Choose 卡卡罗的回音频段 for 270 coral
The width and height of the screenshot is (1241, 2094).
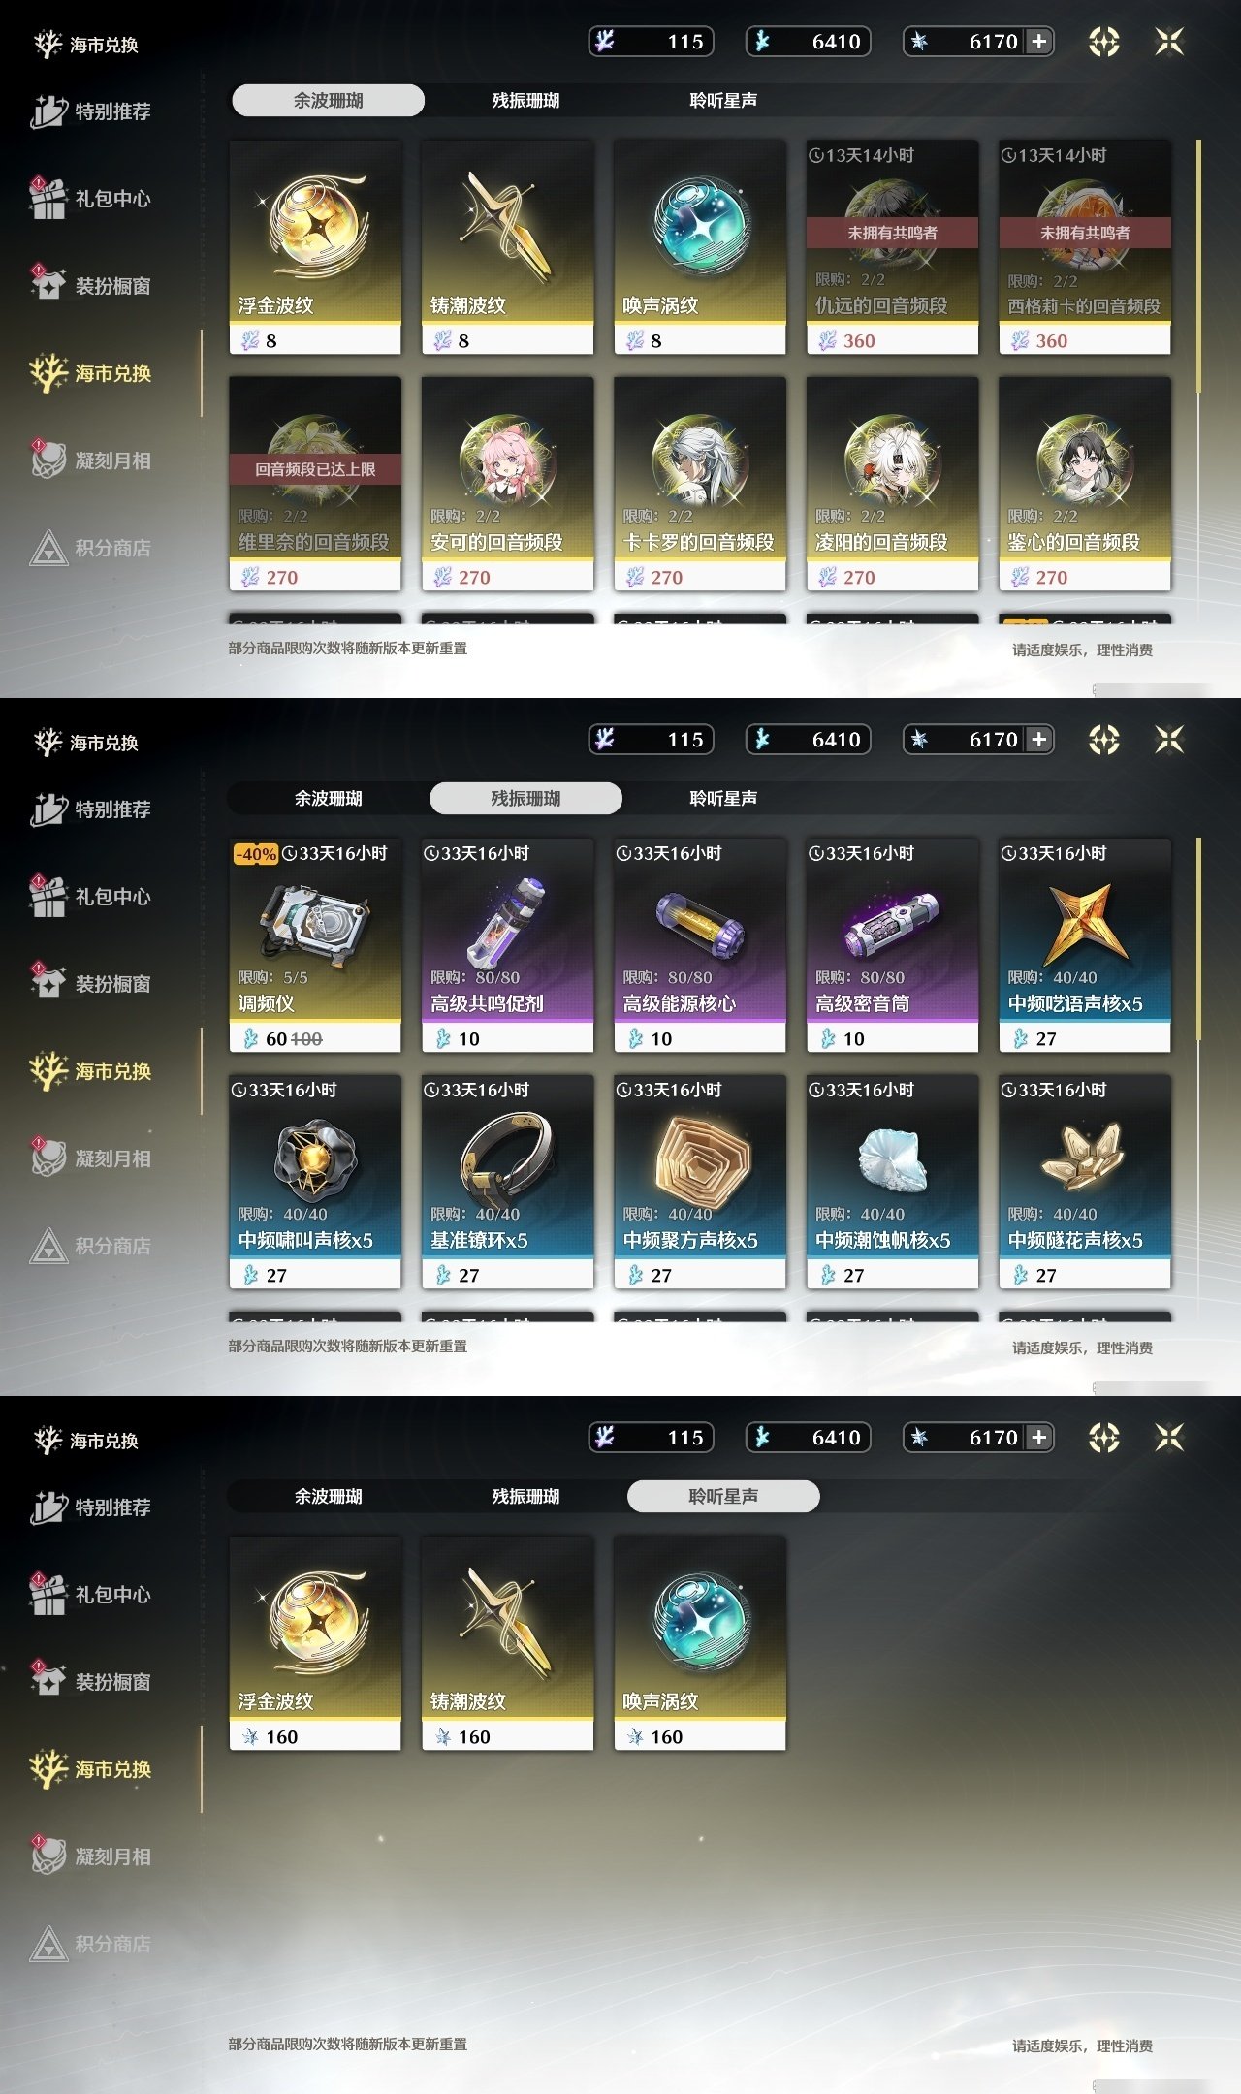point(700,484)
